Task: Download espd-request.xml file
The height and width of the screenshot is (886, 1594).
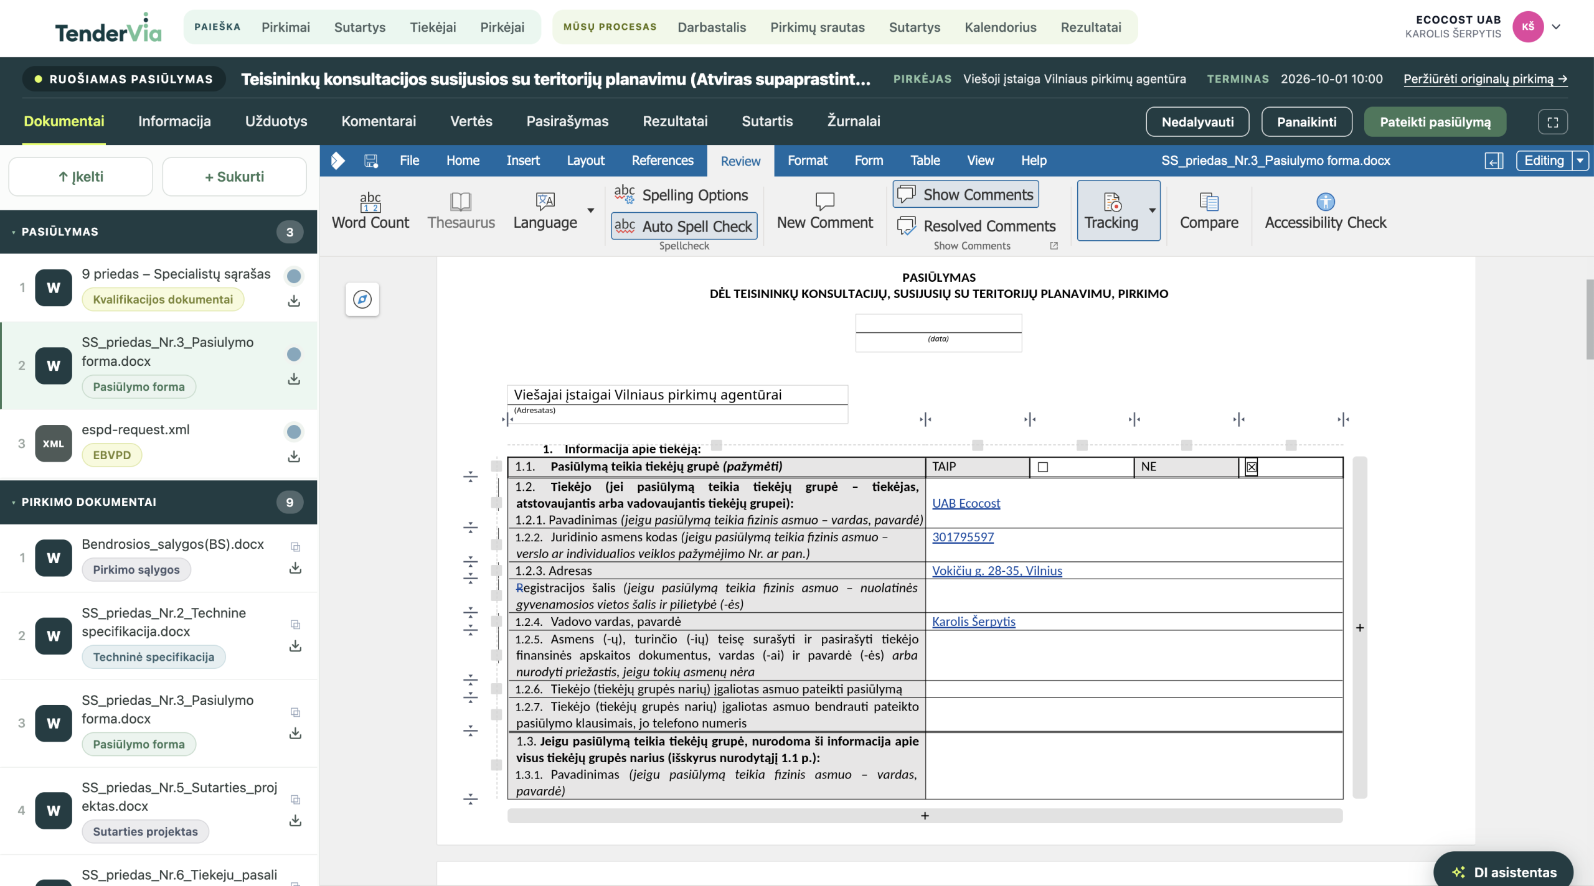Action: coord(294,457)
